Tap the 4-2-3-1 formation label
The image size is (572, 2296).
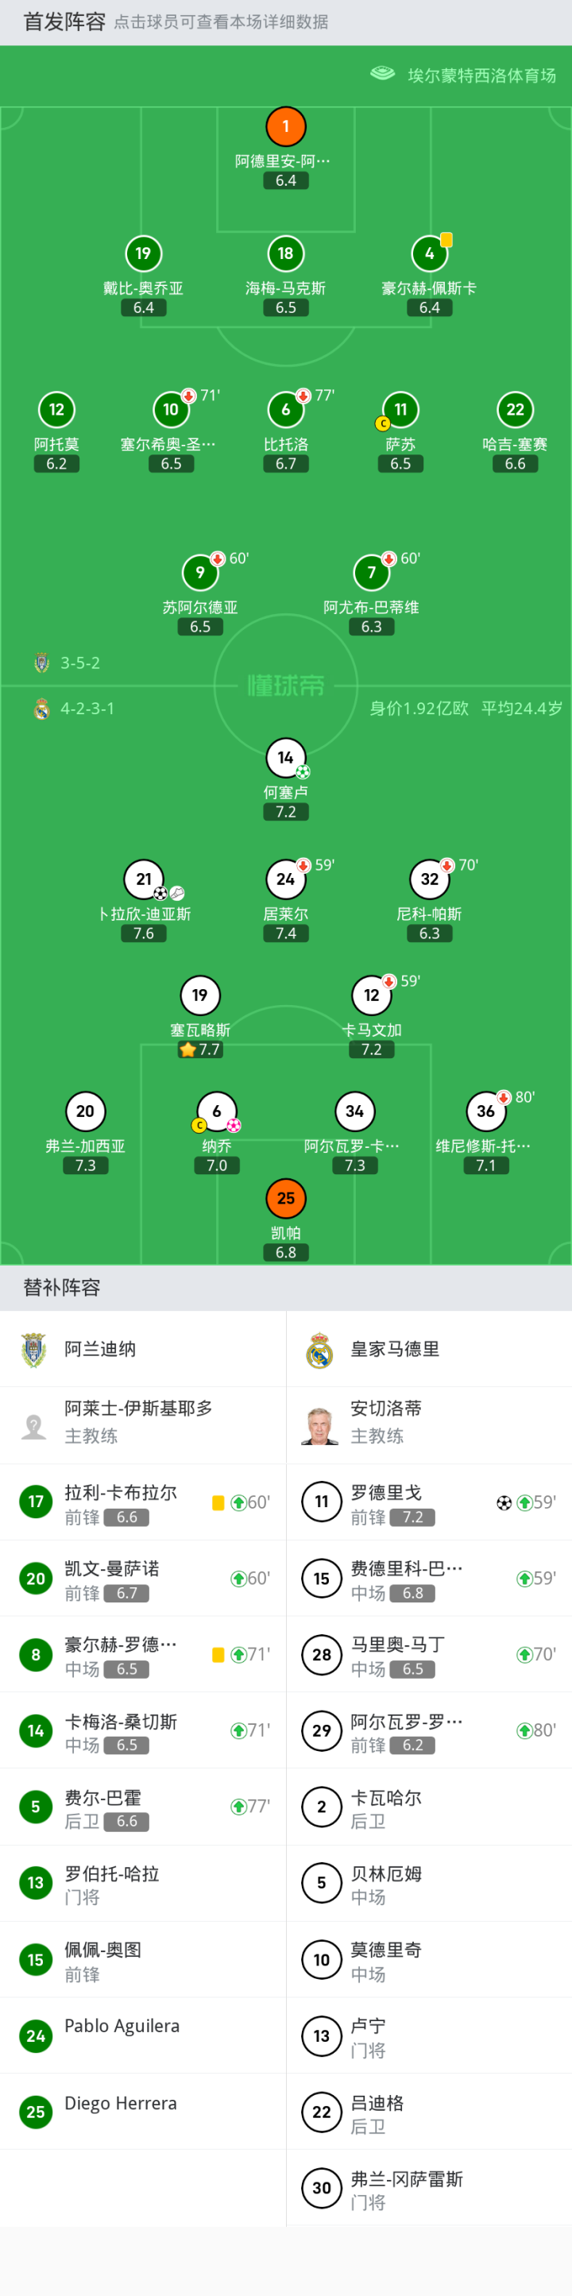pos(87,709)
